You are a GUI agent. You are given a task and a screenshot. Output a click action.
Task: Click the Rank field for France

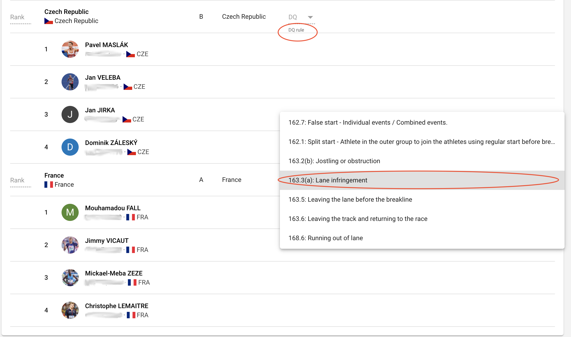[20, 181]
